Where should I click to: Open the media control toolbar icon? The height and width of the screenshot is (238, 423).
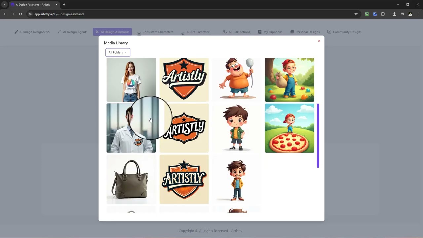[x=402, y=14]
